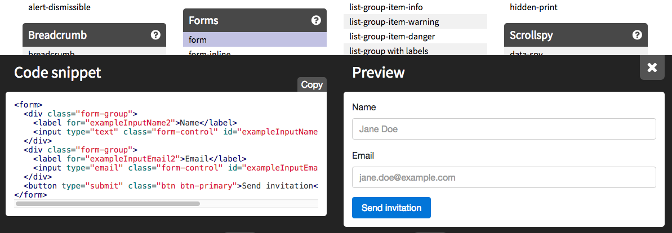The height and width of the screenshot is (233, 672).
Task: Open the Forms help question mark icon
Action: pyautogui.click(x=316, y=20)
